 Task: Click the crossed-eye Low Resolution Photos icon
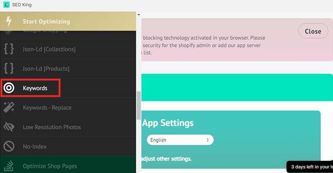coord(9,127)
